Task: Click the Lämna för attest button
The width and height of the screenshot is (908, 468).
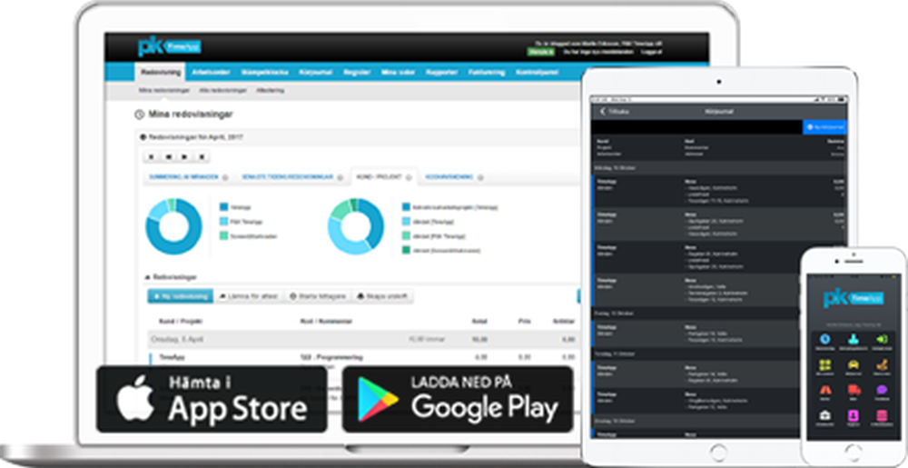Action: tap(249, 296)
